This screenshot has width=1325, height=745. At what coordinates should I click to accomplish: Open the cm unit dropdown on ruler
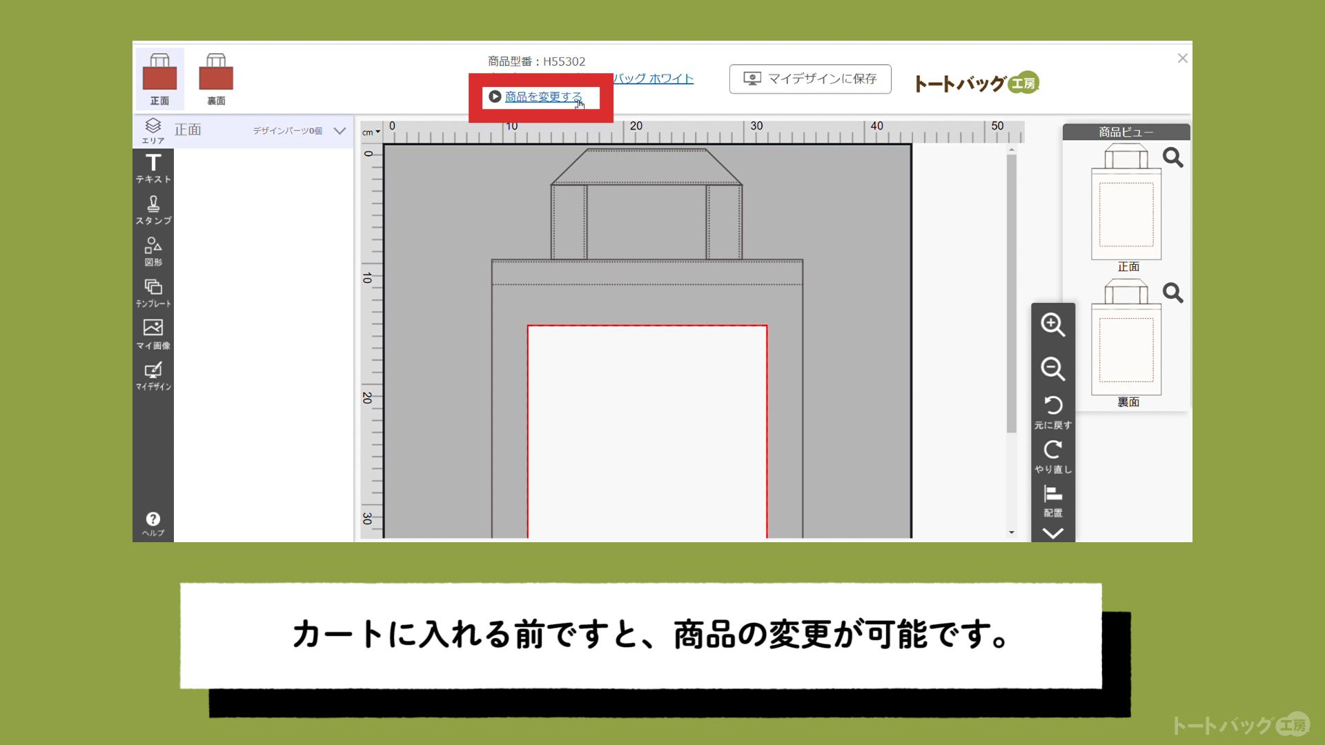(x=371, y=132)
